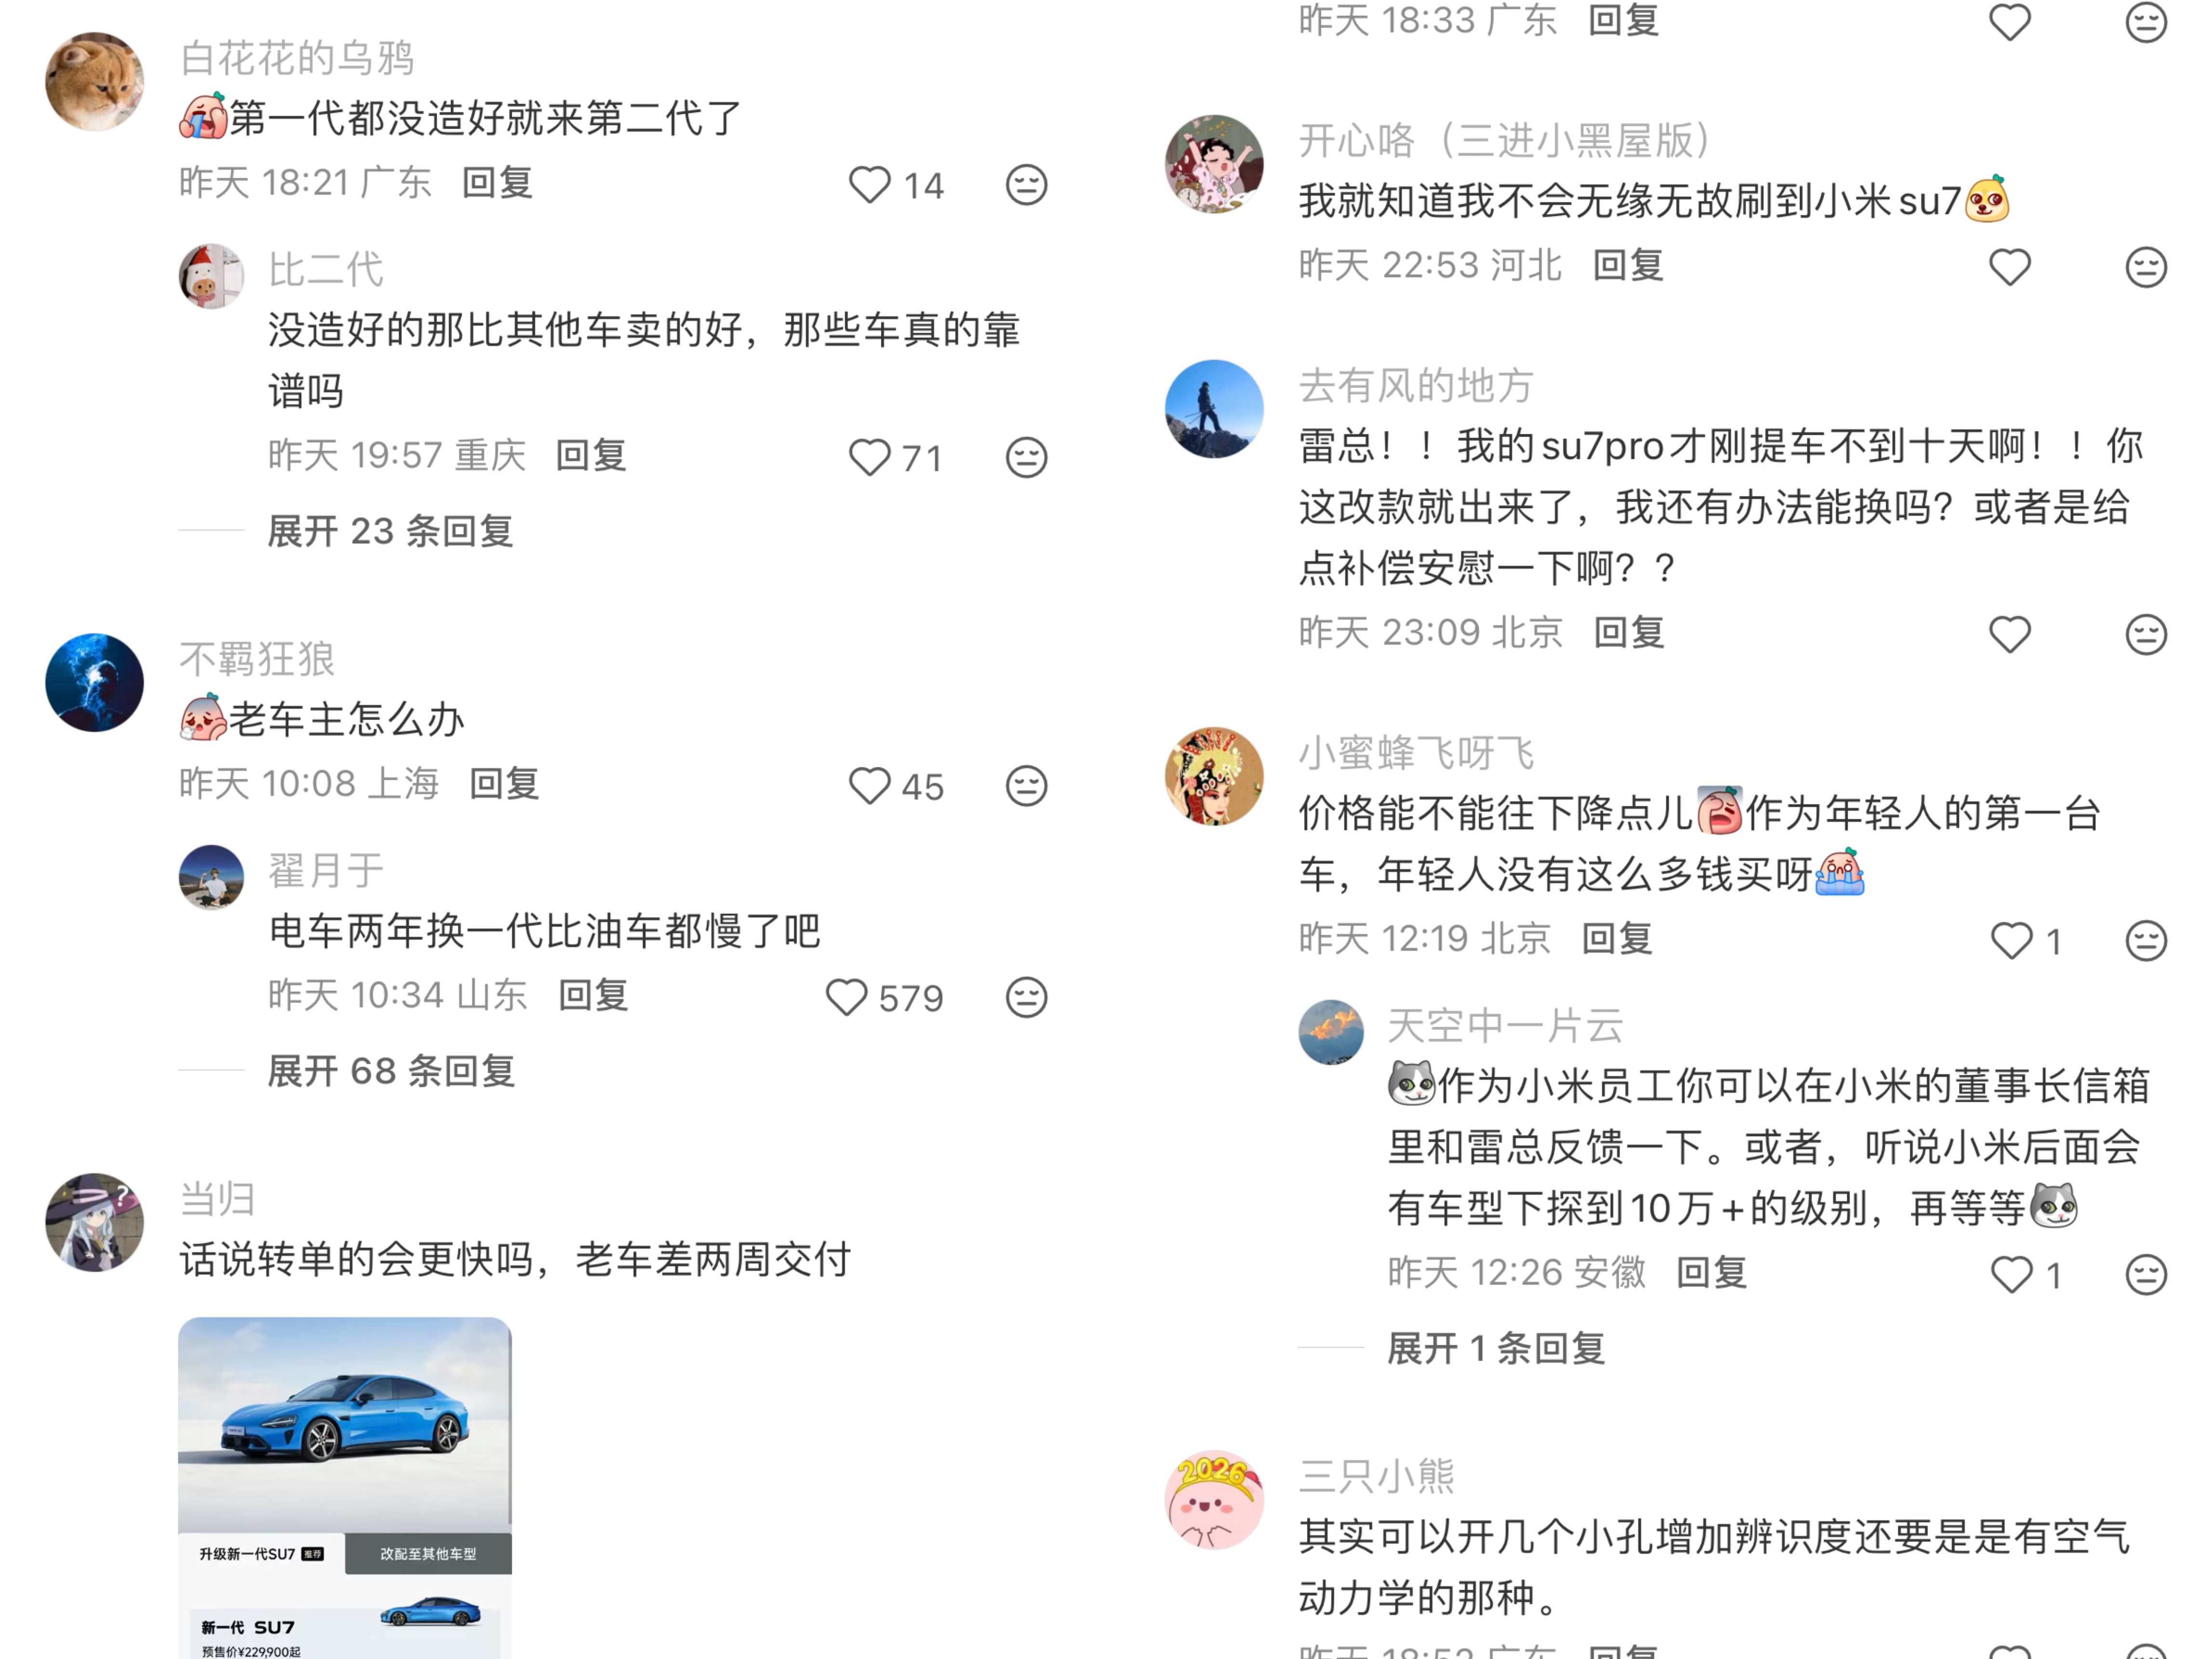Tap dislike icon on 天空中一片云's reply
This screenshot has height=1659, width=2212.
click(x=2145, y=1274)
